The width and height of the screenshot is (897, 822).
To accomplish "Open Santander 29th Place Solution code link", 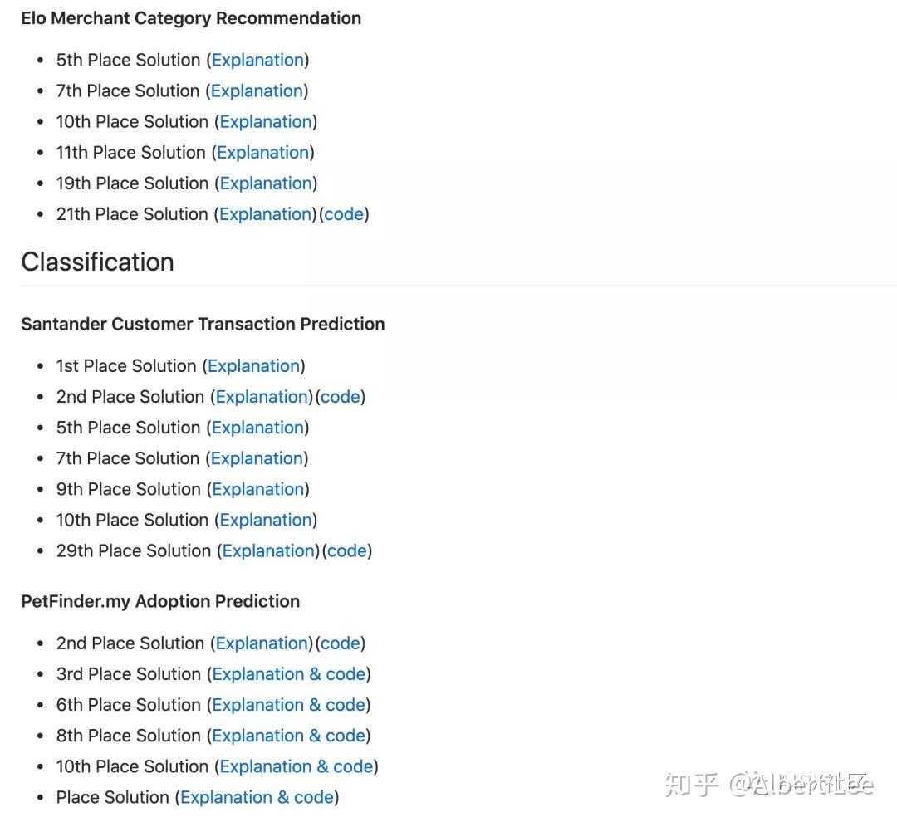I will pos(347,551).
